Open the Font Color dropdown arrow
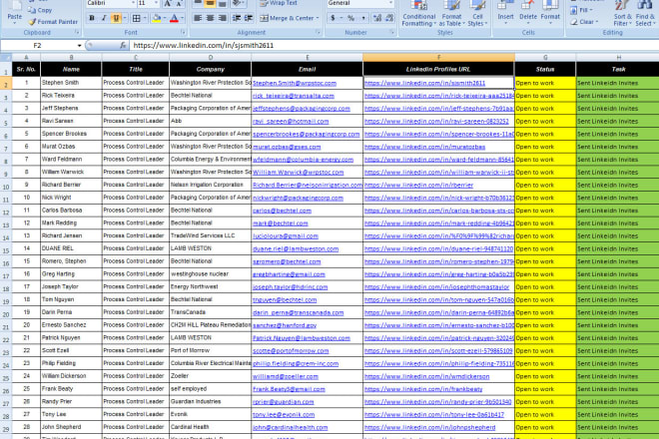The height and width of the screenshot is (439, 659). point(183,18)
